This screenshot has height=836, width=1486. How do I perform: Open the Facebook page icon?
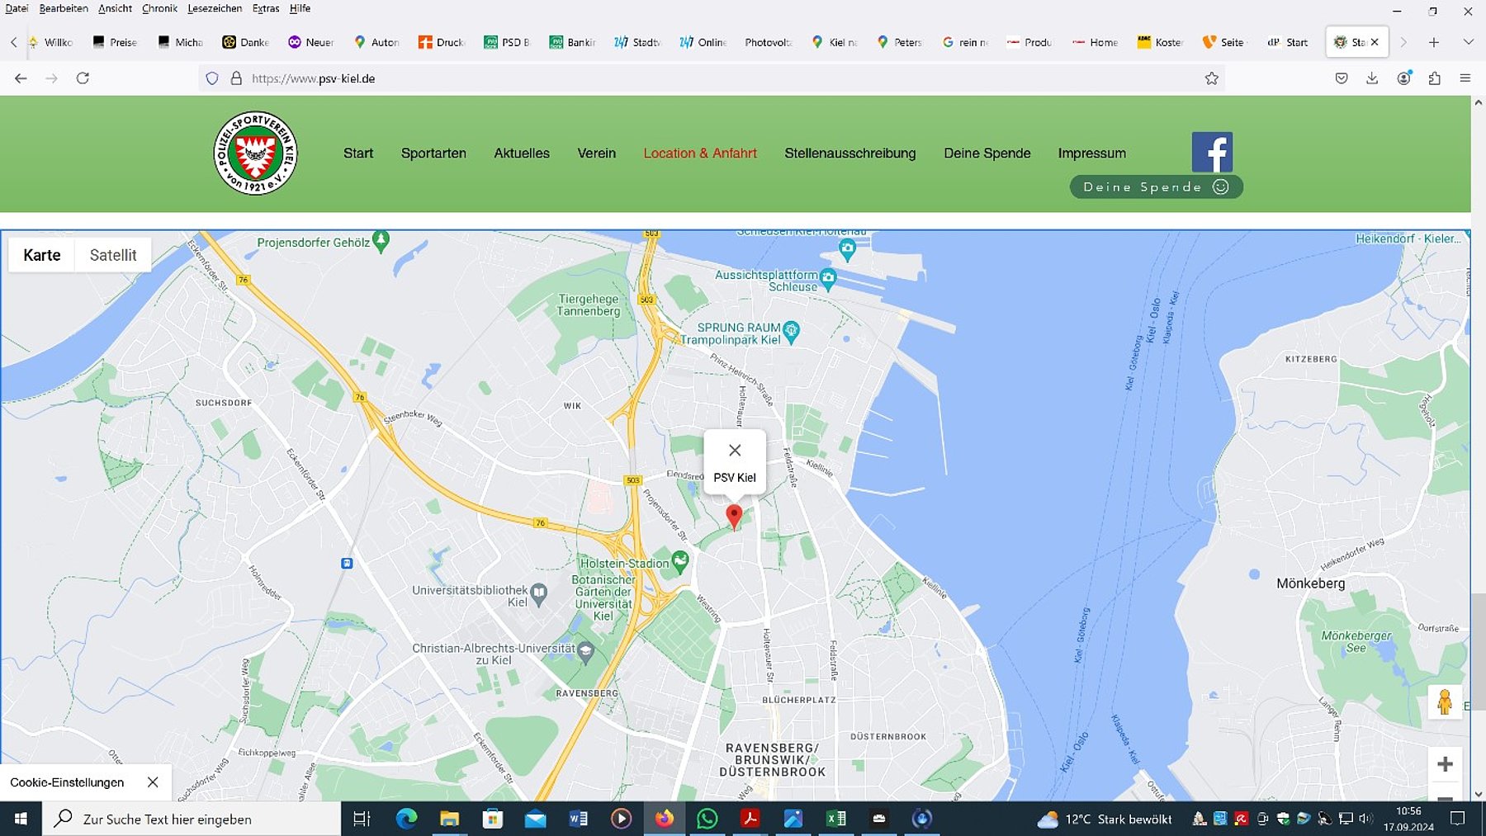pos(1211,152)
